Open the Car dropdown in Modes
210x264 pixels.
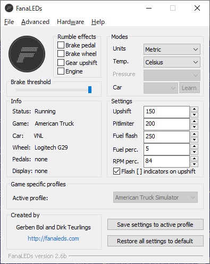[x=161, y=88]
